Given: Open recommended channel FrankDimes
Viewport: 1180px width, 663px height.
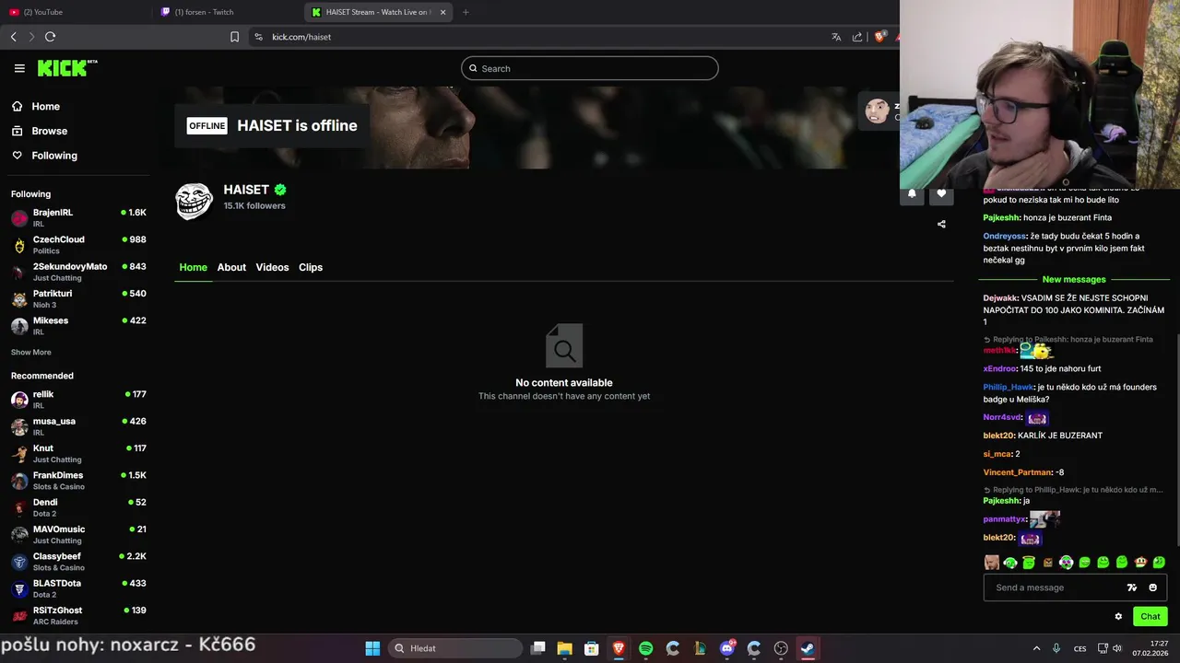Looking at the screenshot, I should (78, 481).
